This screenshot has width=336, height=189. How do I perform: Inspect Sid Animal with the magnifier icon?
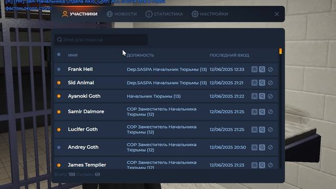point(262,83)
